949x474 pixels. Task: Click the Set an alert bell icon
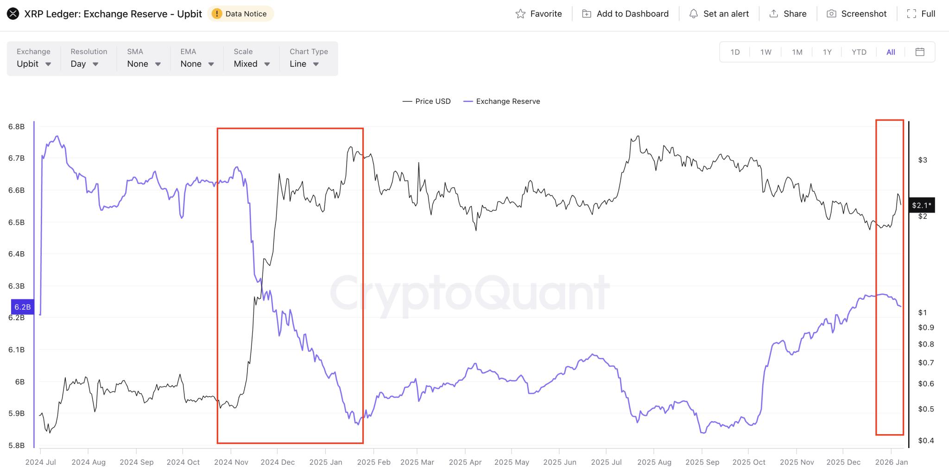click(694, 13)
